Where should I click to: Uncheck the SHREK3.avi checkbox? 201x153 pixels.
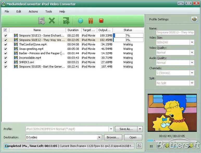tap(5, 62)
